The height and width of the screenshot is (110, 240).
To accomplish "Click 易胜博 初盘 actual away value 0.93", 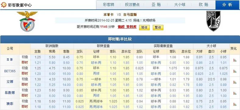I will coord(173,90).
